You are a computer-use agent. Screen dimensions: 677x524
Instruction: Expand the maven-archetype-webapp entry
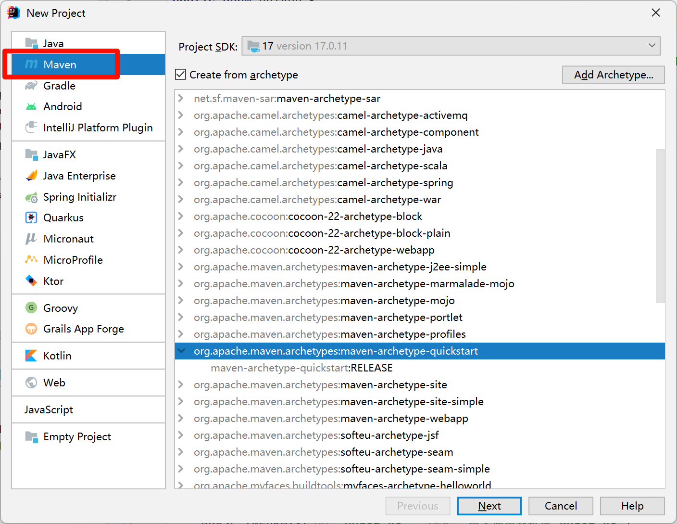181,418
